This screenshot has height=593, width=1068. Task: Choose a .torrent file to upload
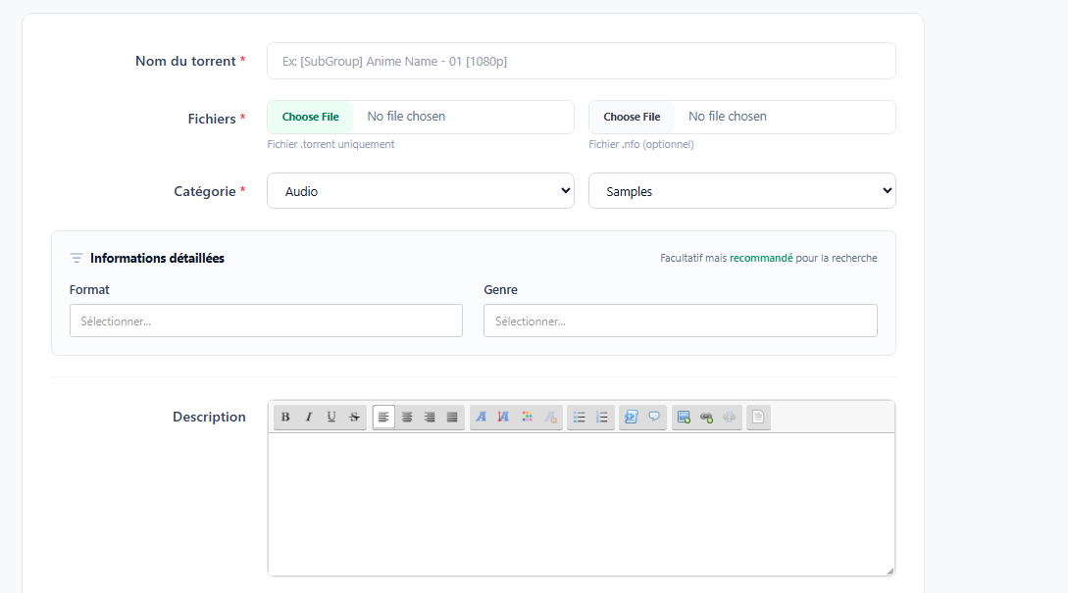pyautogui.click(x=311, y=117)
